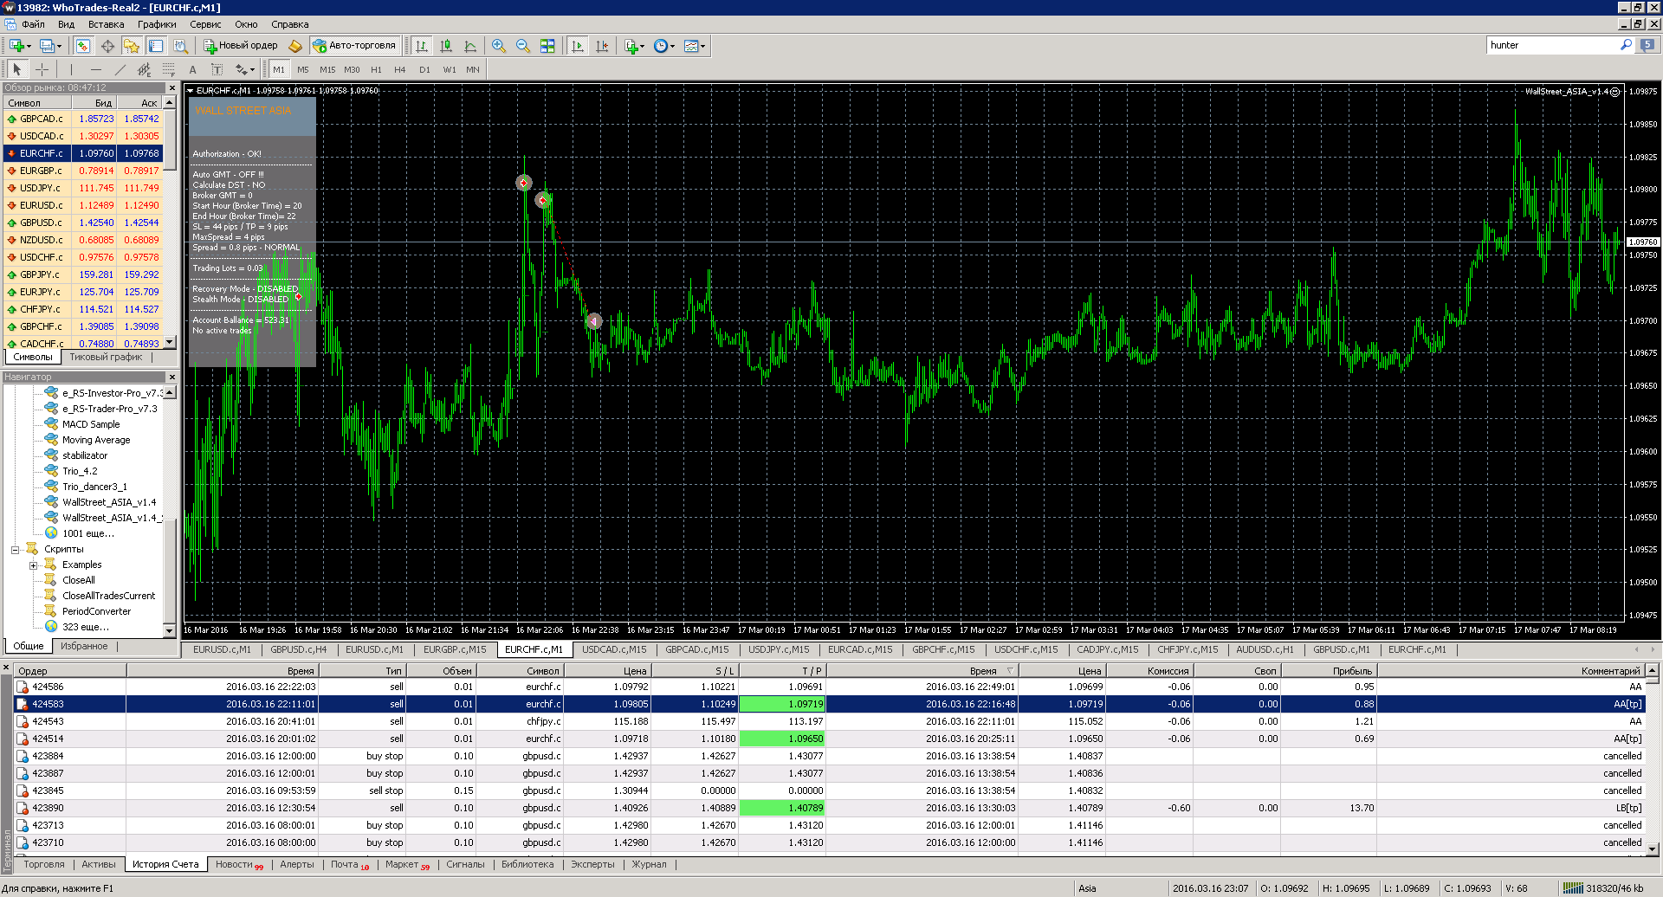The width and height of the screenshot is (1663, 897).
Task: Open the Новости terminal tab
Action: (x=238, y=864)
